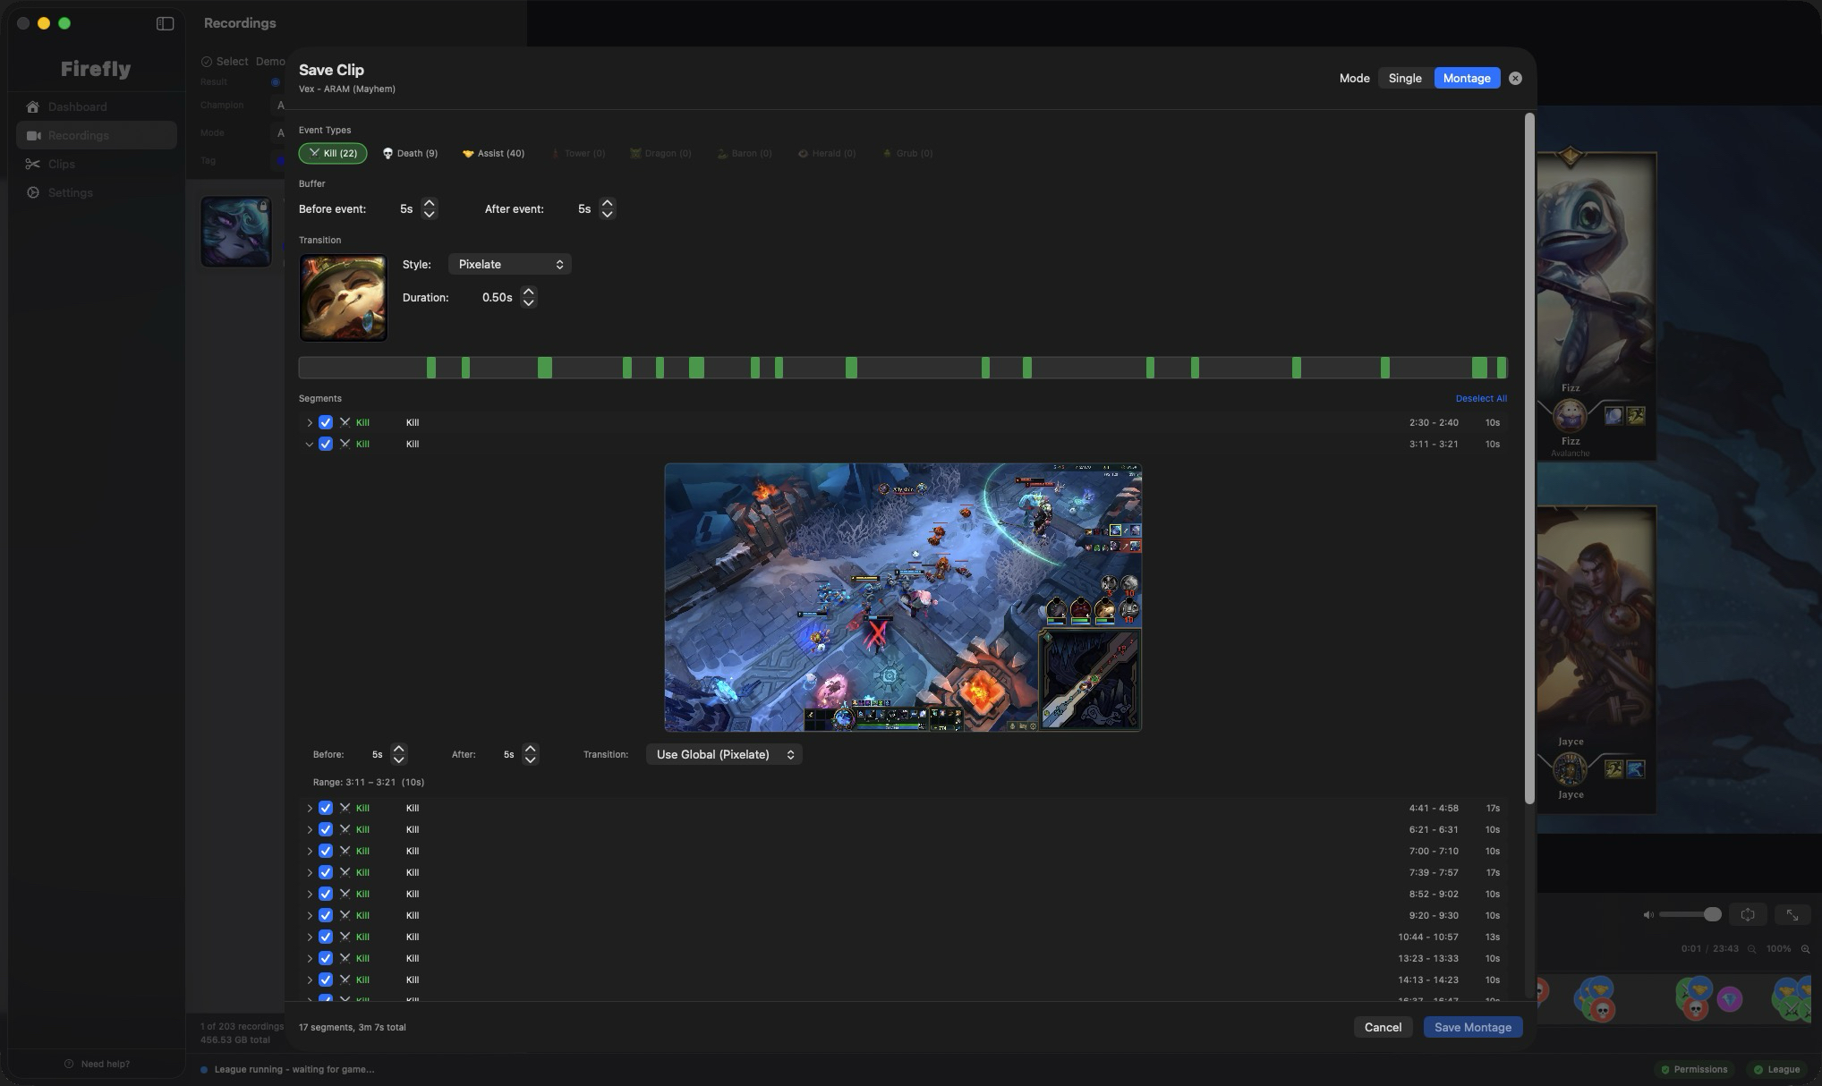
Task: Click the zoom-out magnifier icon
Action: pyautogui.click(x=1752, y=949)
